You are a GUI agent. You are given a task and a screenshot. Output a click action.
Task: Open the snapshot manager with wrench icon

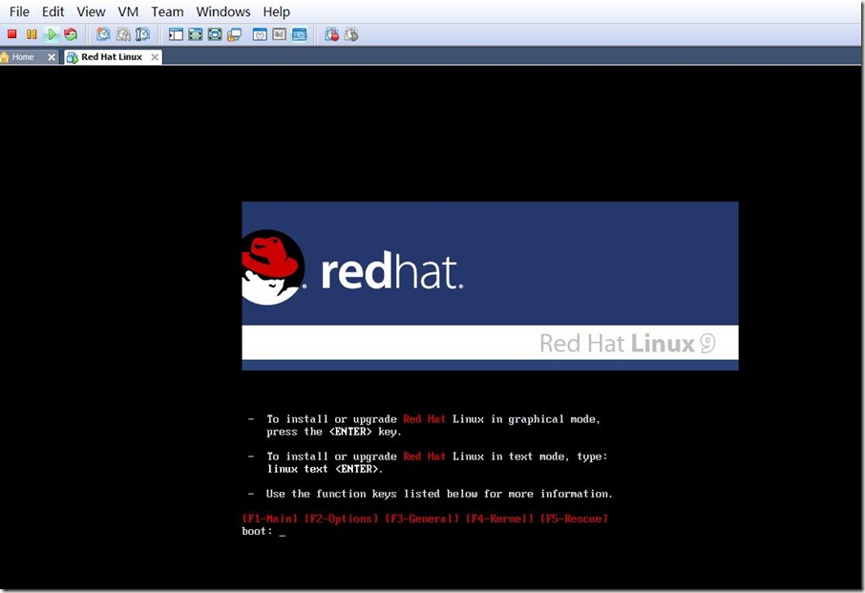(x=142, y=34)
